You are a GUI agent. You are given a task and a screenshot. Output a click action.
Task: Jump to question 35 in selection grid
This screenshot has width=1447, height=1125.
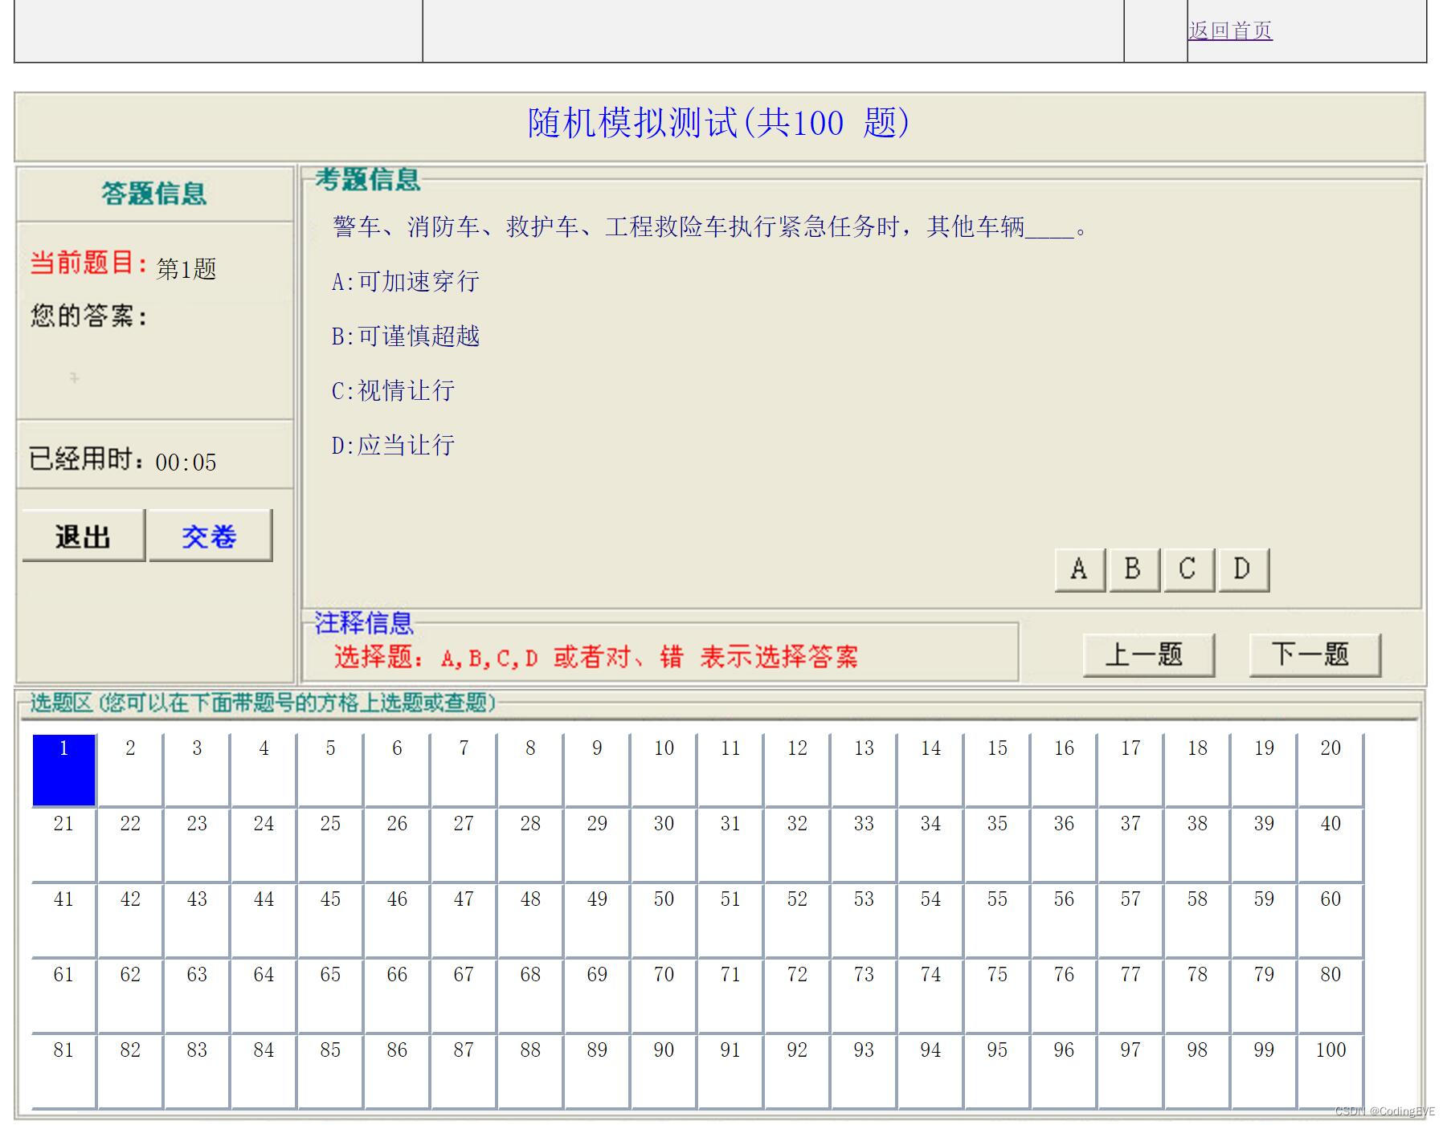pyautogui.click(x=996, y=844)
